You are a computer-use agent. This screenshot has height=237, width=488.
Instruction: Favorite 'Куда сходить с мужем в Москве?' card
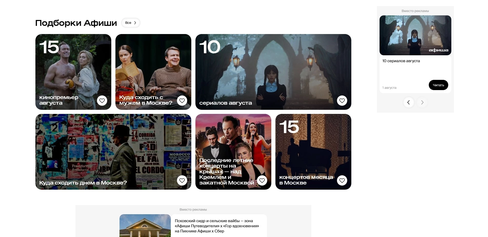(x=182, y=101)
